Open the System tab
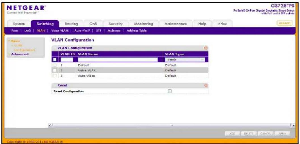Image resolution: width=300 pixels, height=144 pixels. coord(19,24)
